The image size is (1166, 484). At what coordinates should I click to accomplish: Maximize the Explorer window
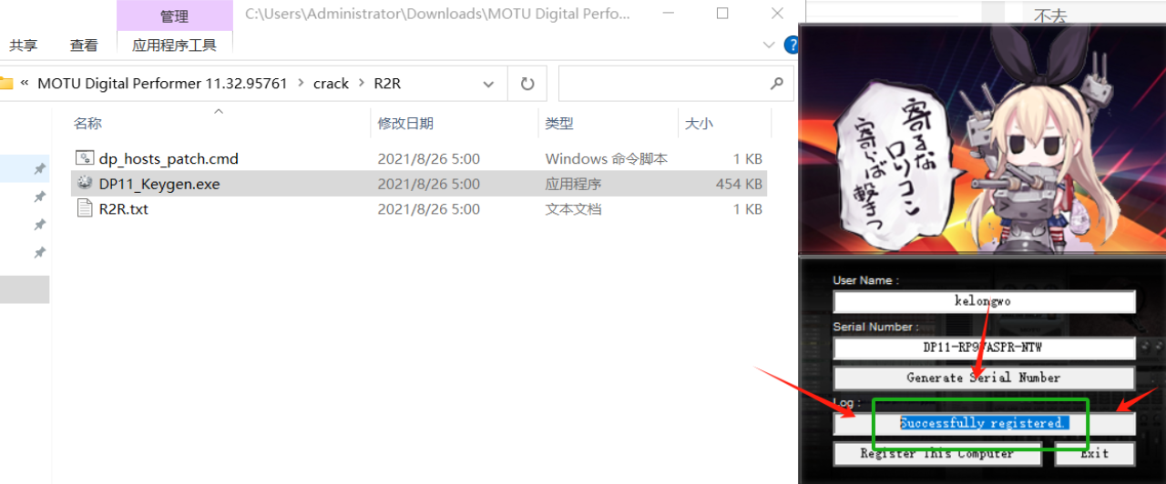(x=722, y=14)
